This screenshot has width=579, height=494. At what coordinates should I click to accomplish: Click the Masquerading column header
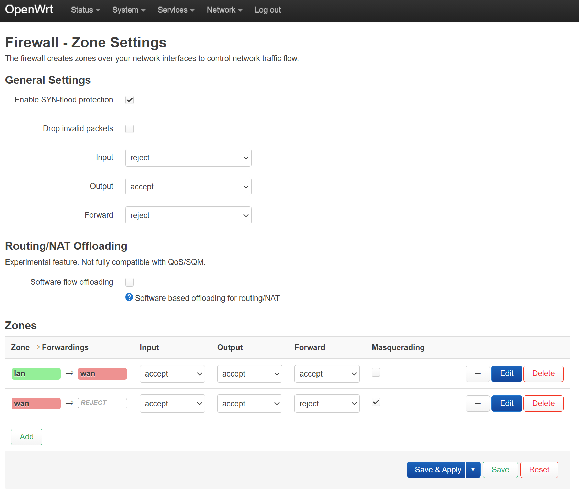click(x=398, y=348)
